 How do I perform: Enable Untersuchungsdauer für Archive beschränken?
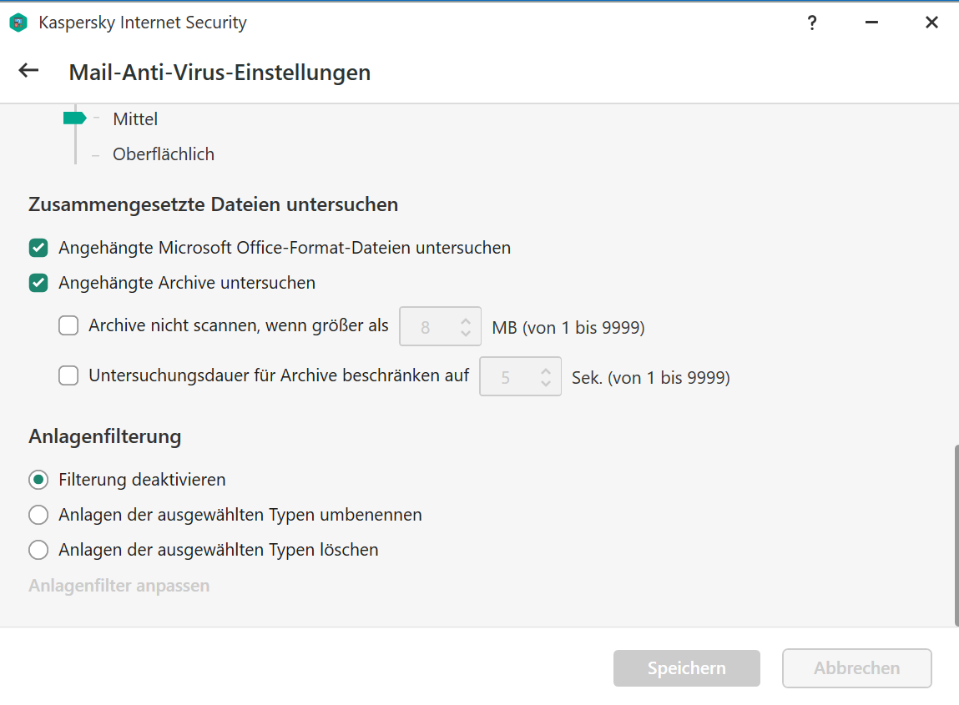[x=68, y=375]
